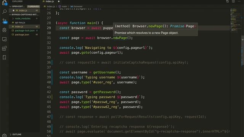244x137 pixels.
Task: Click the Browser.newPage() hover tooltip signature
Action: coord(155,26)
